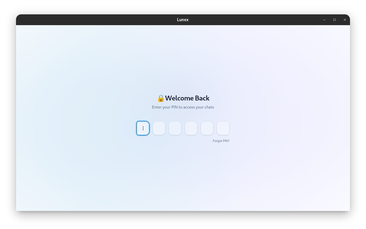
Task: Click the fourth PIN entry field
Action: click(191, 128)
